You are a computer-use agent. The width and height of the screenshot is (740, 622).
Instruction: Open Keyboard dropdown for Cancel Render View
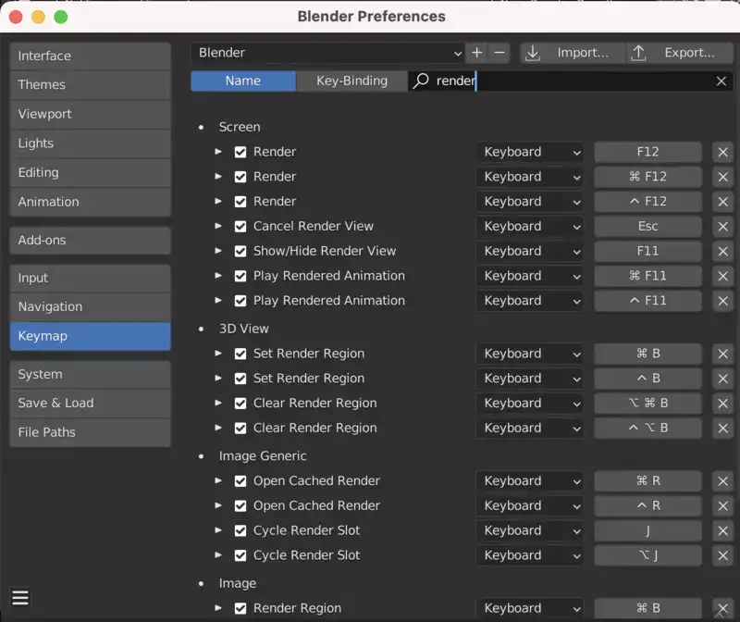[x=529, y=226]
